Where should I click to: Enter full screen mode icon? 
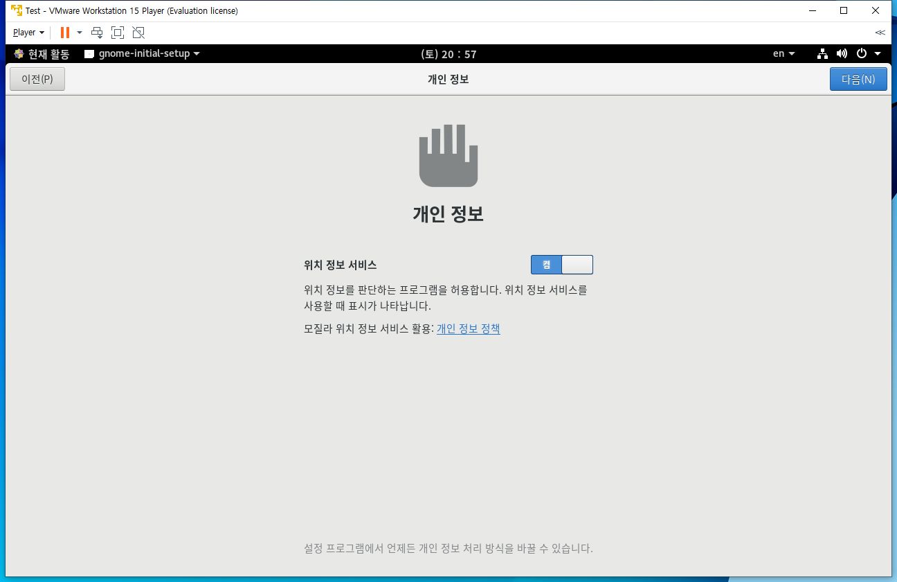118,33
